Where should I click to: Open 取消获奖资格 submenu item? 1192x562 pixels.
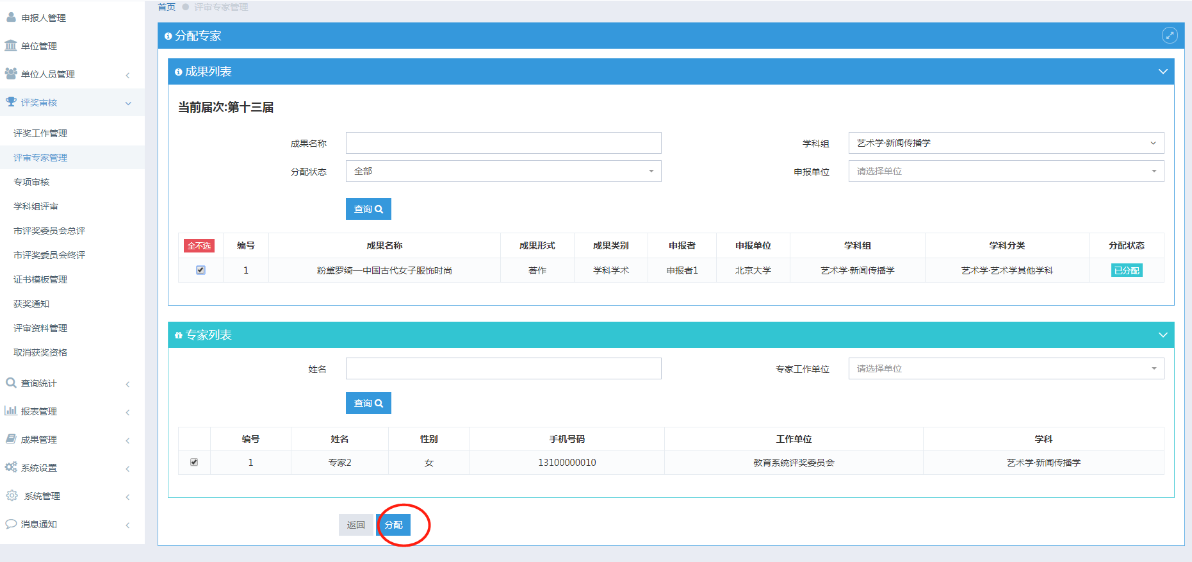(40, 352)
